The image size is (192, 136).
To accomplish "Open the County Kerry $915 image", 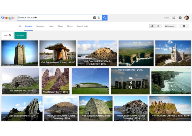I will 56,81.
